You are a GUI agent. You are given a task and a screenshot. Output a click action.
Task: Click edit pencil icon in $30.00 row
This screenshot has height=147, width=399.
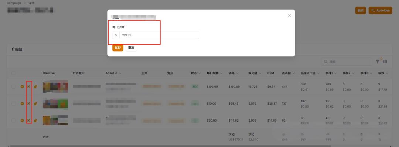click(29, 121)
